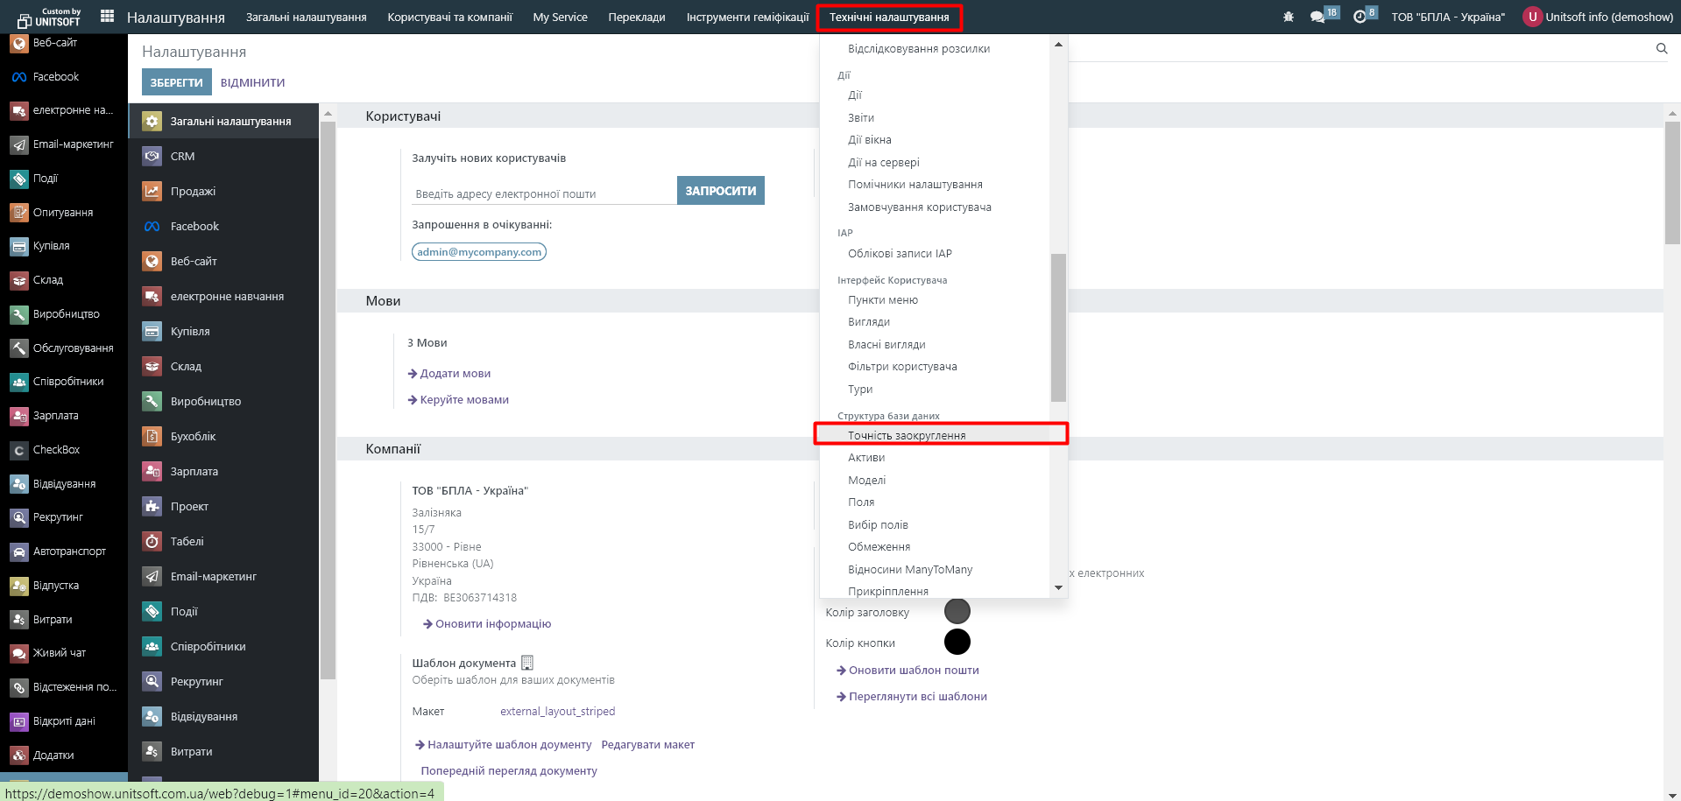1681x801 pixels.
Task: Open Загальні налаштування top menu
Action: tap(306, 17)
